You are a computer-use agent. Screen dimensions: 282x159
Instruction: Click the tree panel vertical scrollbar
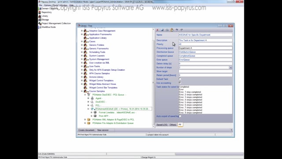pyautogui.click(x=153, y=78)
